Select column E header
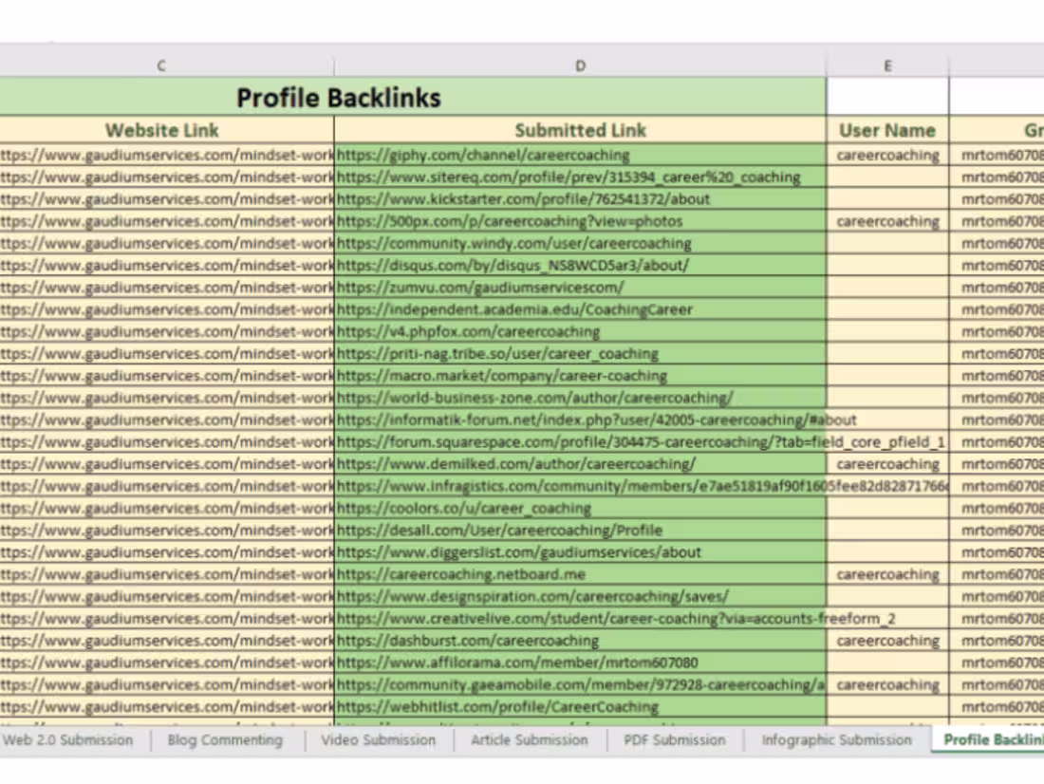 pyautogui.click(x=887, y=65)
